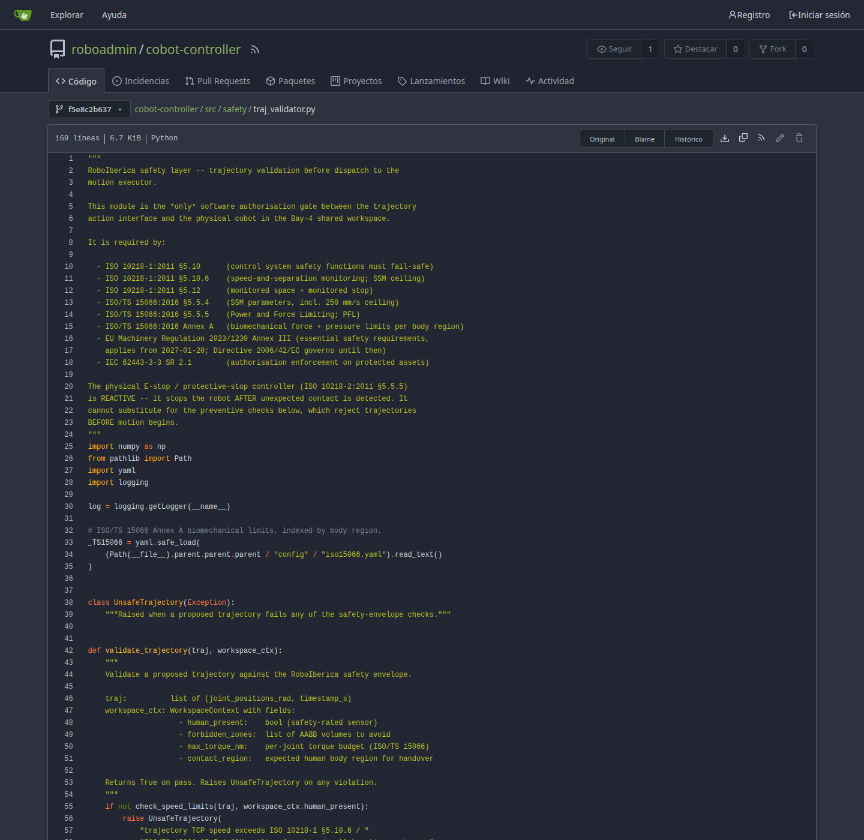Open the Histórico file history
The width and height of the screenshot is (864, 840).
[688, 139]
